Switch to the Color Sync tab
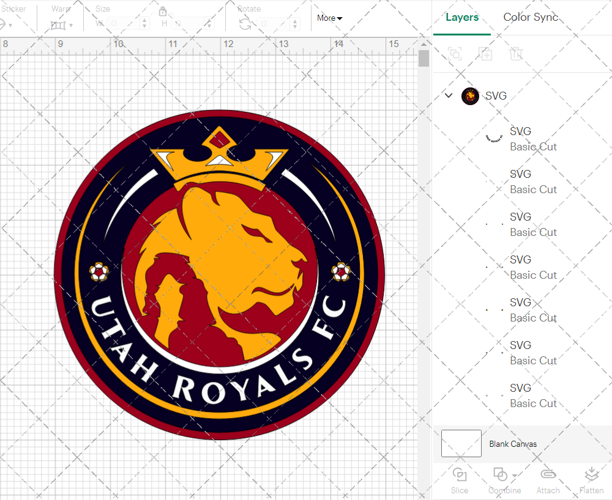 (531, 17)
